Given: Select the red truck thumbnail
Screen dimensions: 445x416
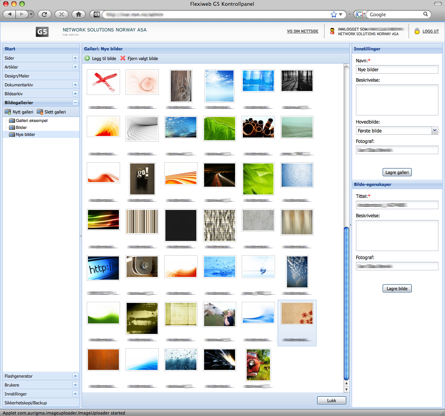Looking at the screenshot, I should pos(258,364).
